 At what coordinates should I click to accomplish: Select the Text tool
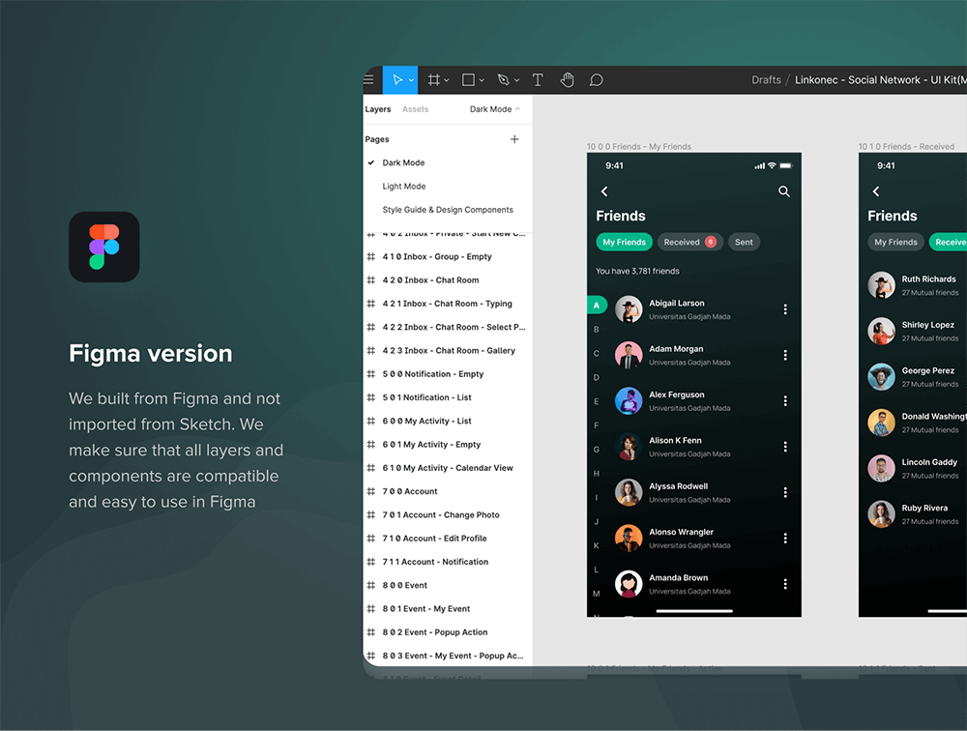pyautogui.click(x=538, y=80)
